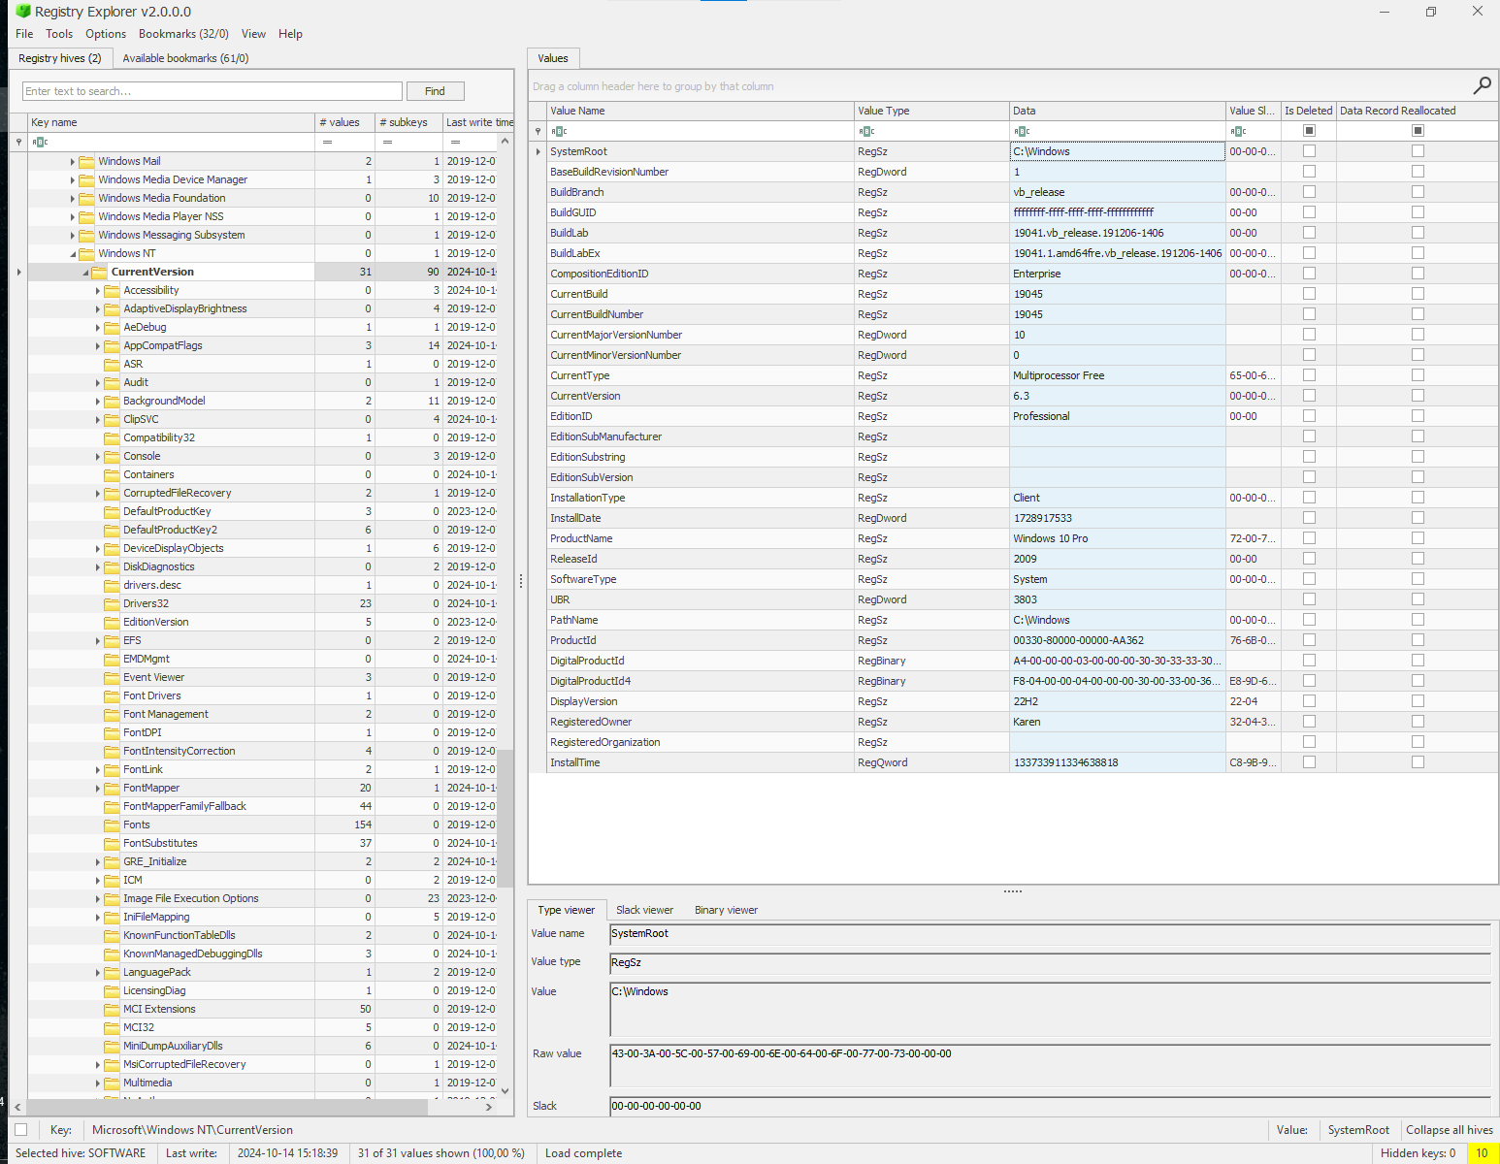Expand the Windows Media Foundation tree node
This screenshot has height=1164, width=1500.
[x=72, y=199]
